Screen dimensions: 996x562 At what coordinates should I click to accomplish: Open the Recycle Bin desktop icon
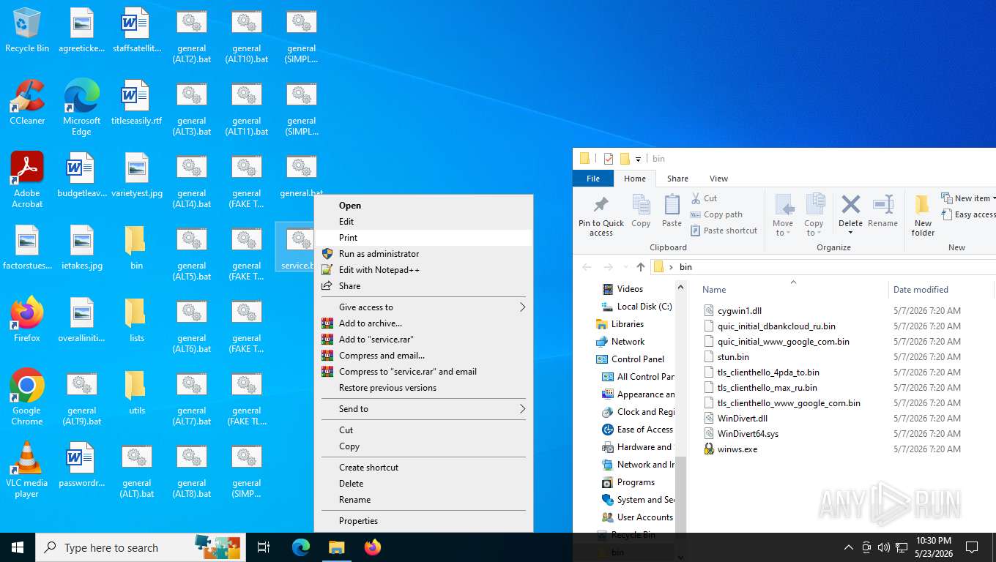pos(27,31)
